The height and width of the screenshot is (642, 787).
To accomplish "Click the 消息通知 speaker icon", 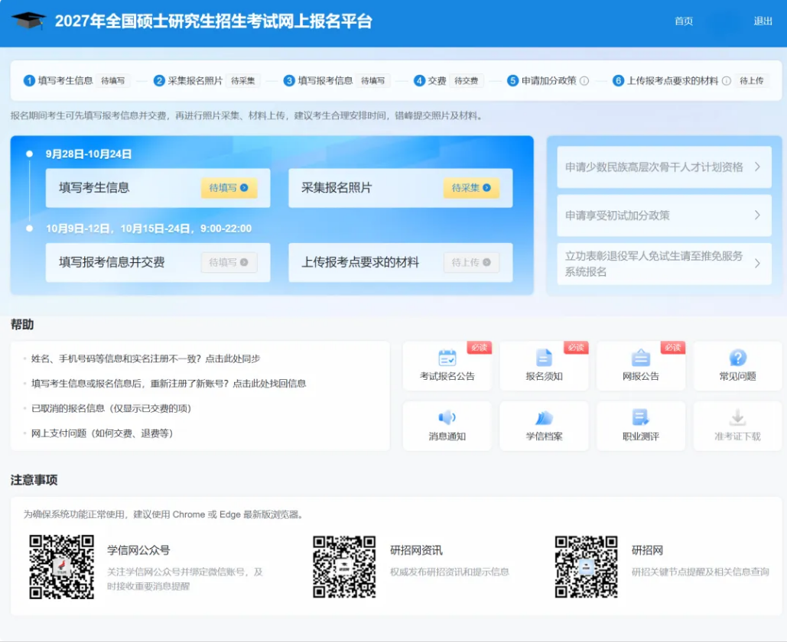I will coord(447,417).
